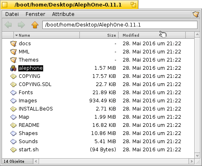Click the docs folder icon
Viewport: 202px width, 166px height.
point(13,44)
